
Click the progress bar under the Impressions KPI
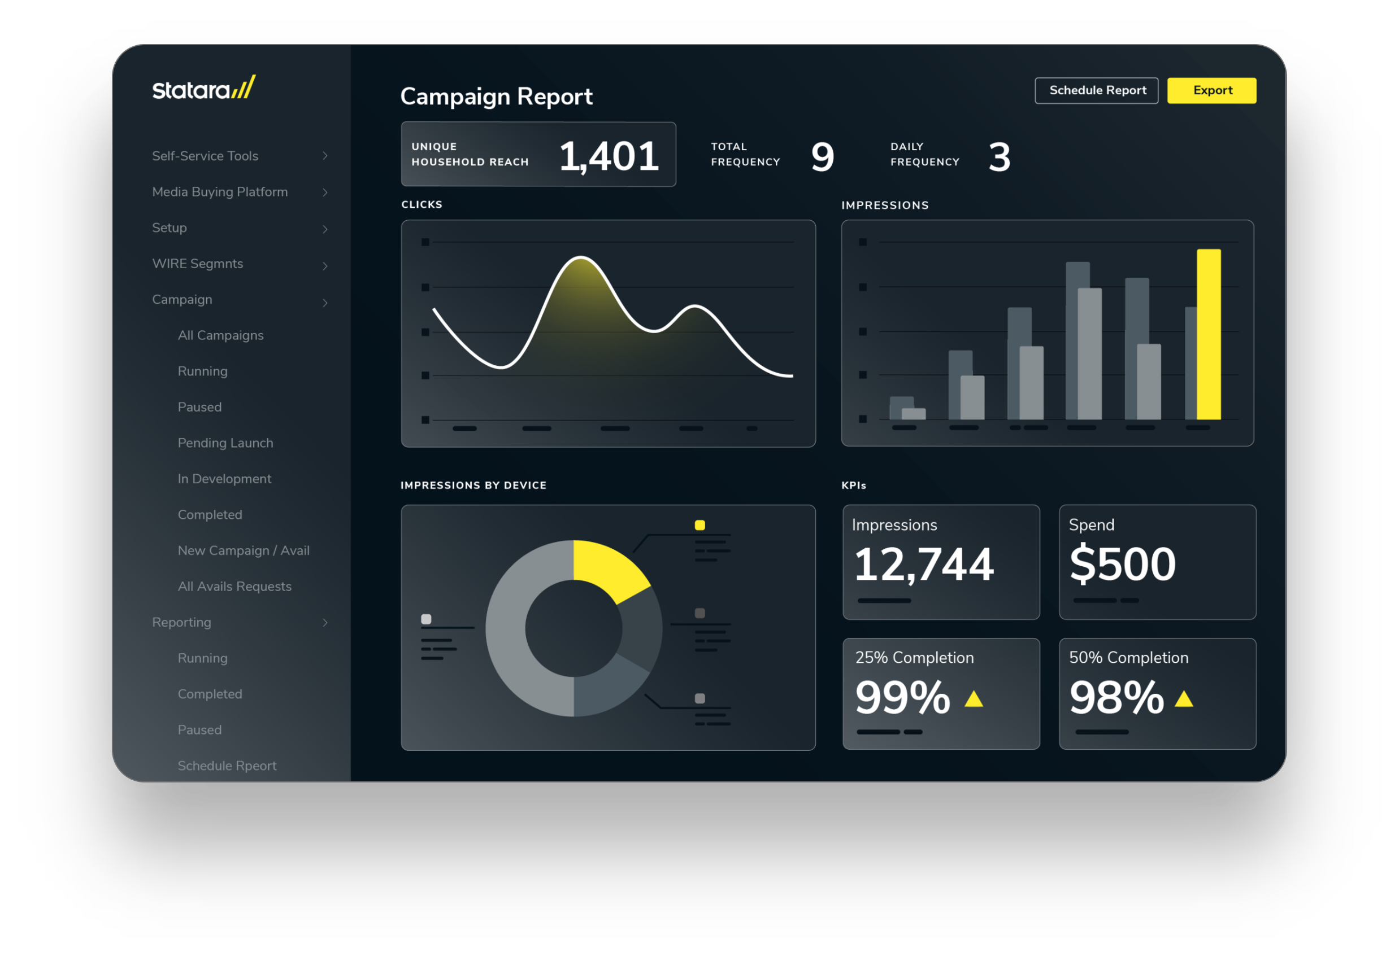click(x=884, y=600)
